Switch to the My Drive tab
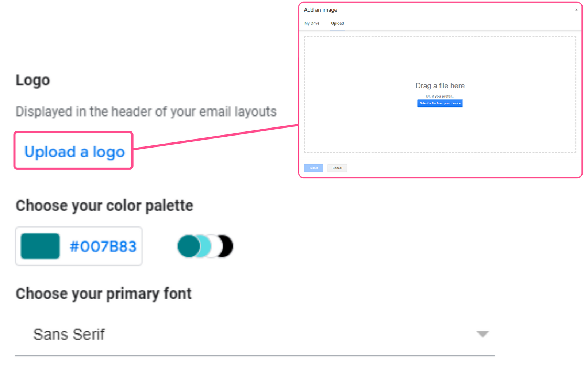 click(x=312, y=23)
